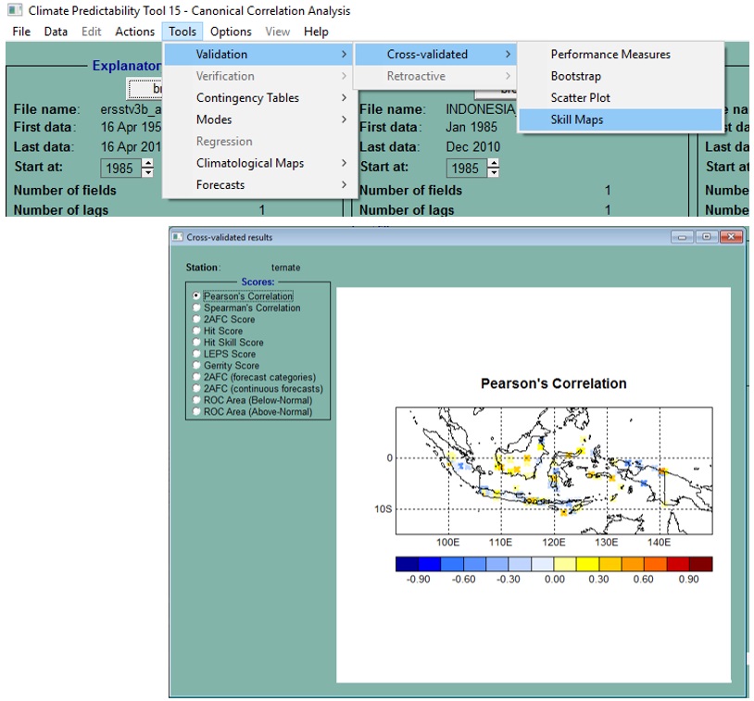Select Pearson's Correlation score
The height and width of the screenshot is (701, 754).
point(196,295)
